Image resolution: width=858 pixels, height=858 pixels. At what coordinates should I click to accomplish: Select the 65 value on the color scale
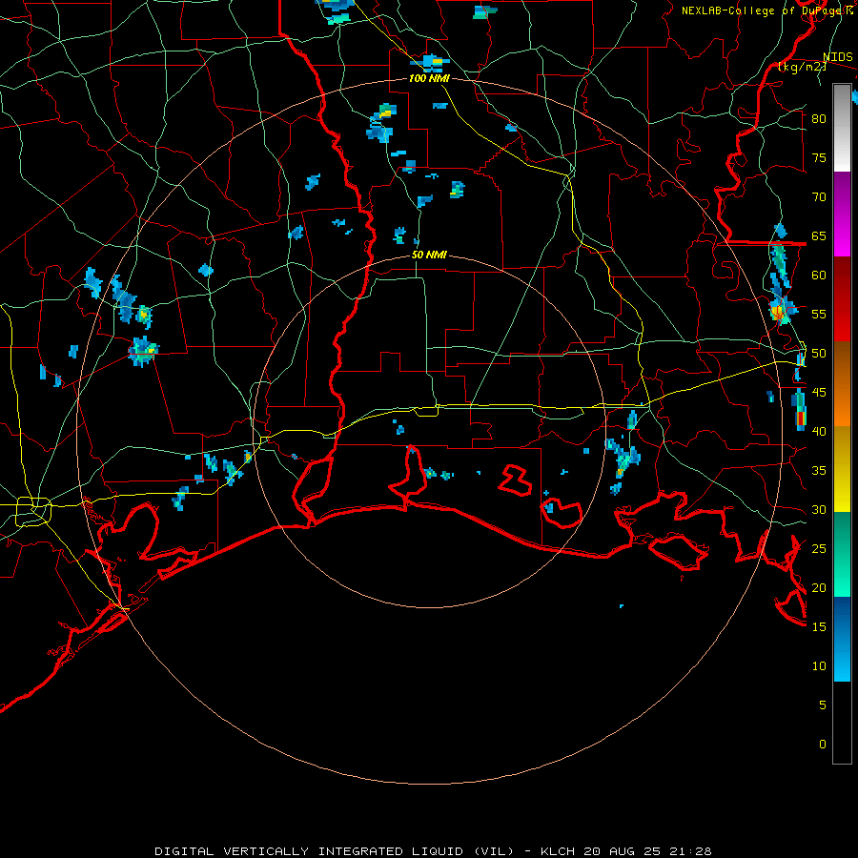tap(819, 235)
